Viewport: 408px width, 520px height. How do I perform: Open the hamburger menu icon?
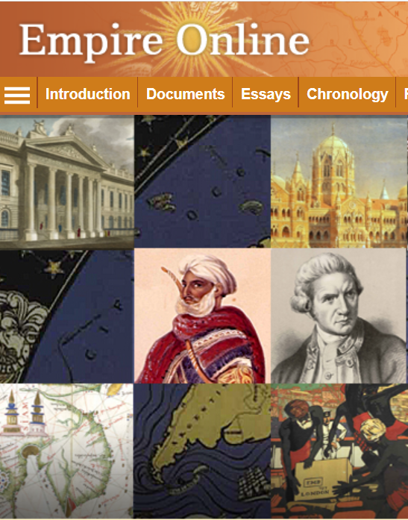(17, 95)
